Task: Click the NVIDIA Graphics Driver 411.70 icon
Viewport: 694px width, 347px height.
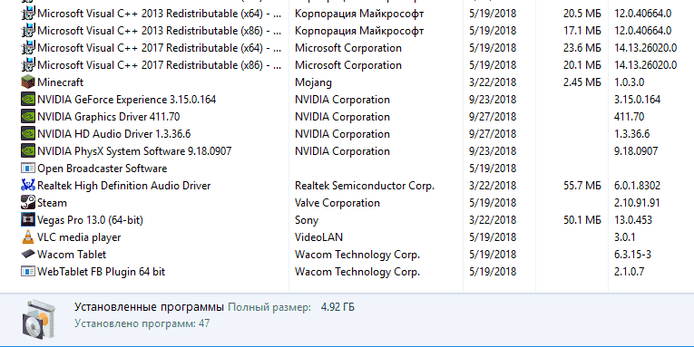Action: 28,117
